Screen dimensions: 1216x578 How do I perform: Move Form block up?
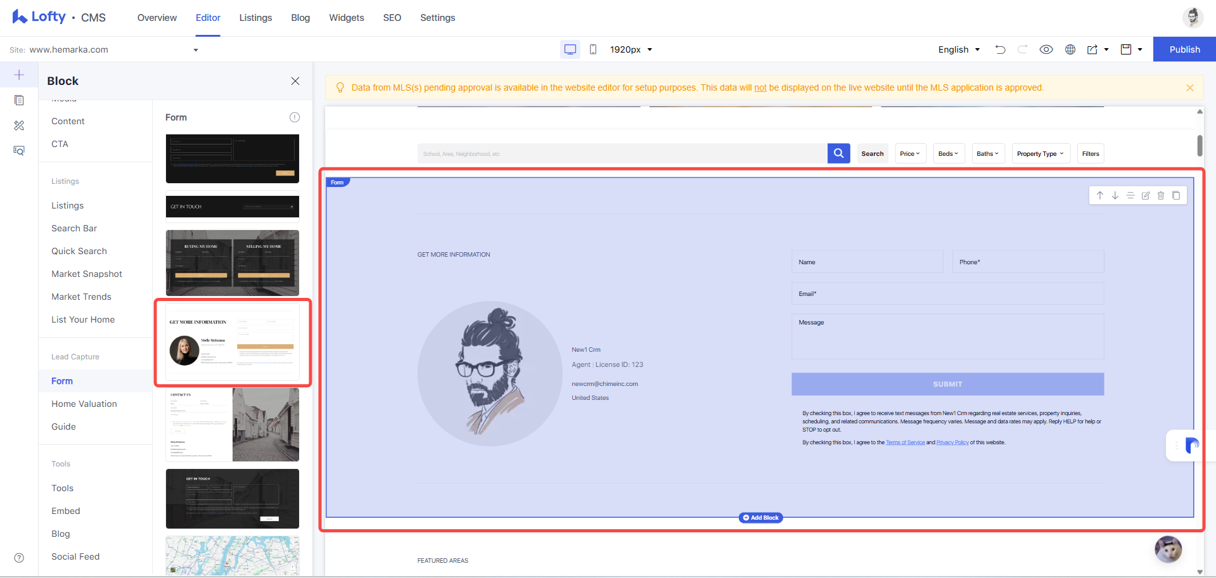(x=1100, y=196)
